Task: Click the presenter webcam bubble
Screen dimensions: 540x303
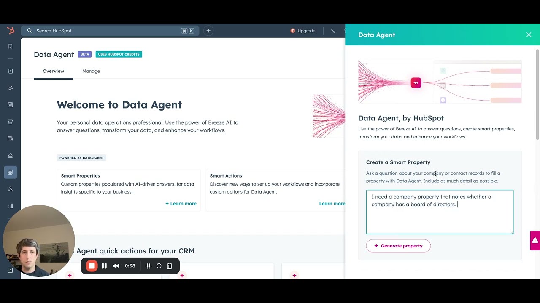Action: (x=39, y=241)
